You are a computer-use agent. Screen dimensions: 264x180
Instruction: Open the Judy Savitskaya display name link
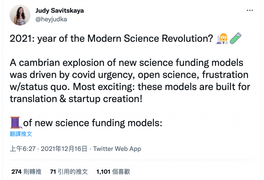click(x=60, y=11)
